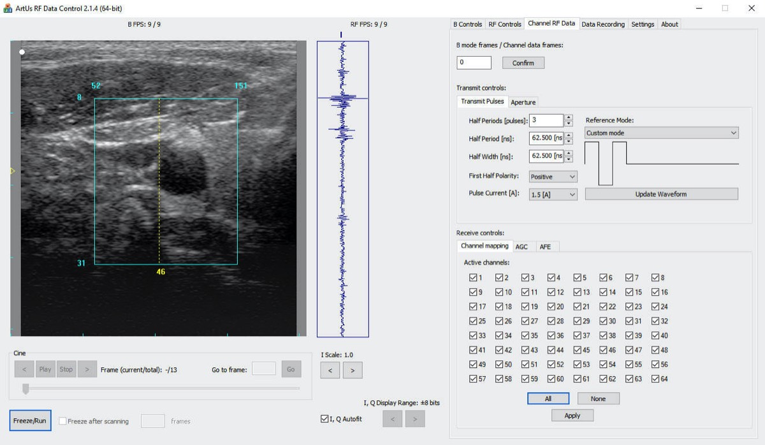Increase Half Period ns with up arrow
The image size is (765, 445).
569,135
